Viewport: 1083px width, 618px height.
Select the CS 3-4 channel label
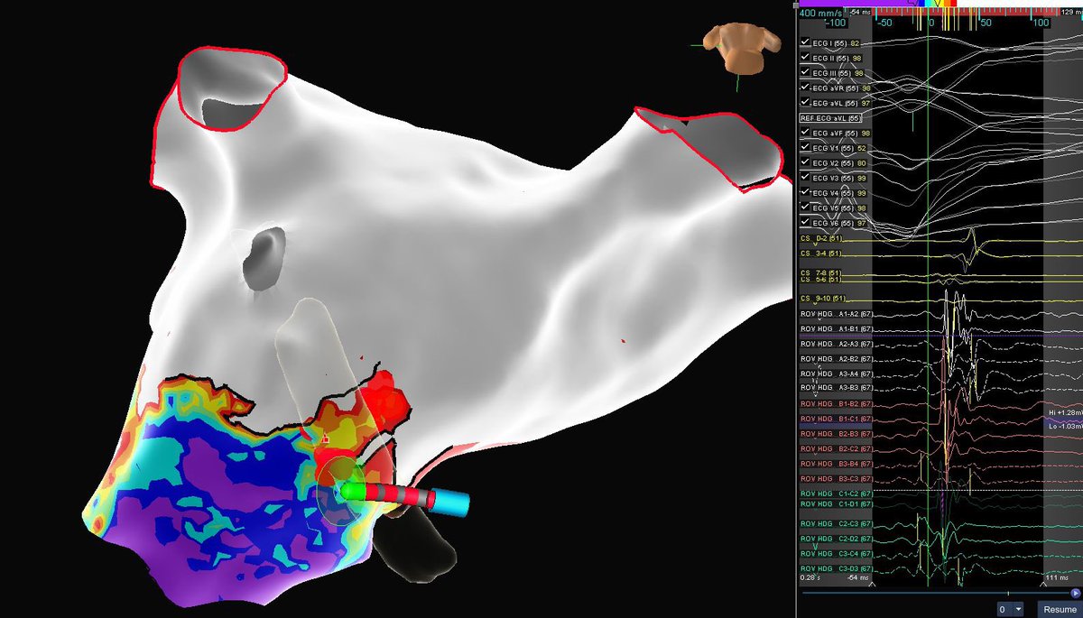[823, 254]
